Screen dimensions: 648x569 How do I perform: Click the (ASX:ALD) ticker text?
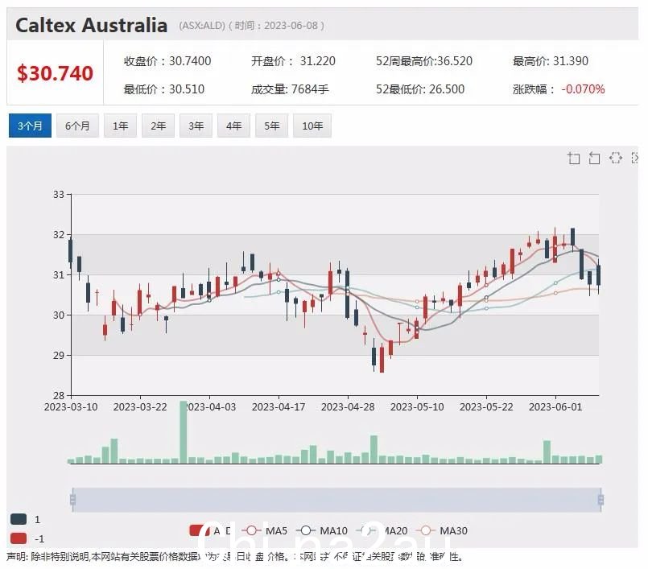coord(202,26)
